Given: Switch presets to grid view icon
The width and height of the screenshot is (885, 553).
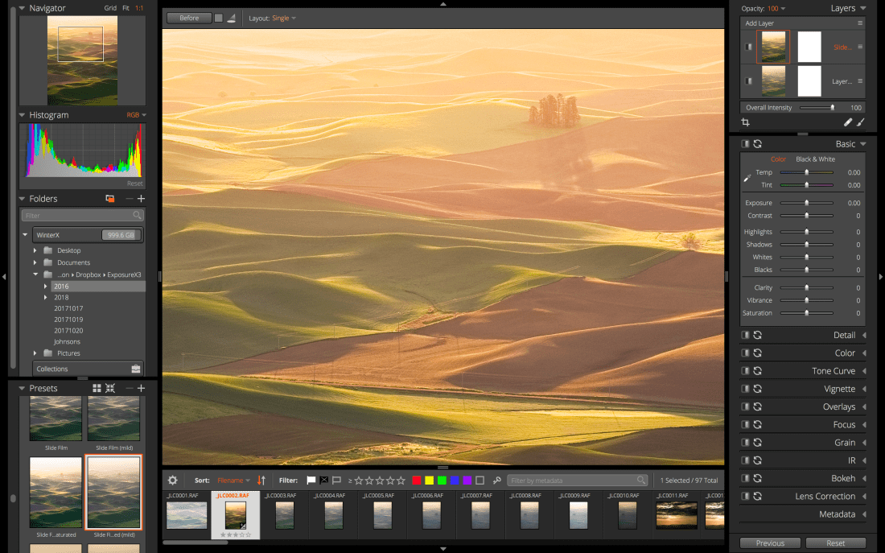Looking at the screenshot, I should pyautogui.click(x=97, y=389).
